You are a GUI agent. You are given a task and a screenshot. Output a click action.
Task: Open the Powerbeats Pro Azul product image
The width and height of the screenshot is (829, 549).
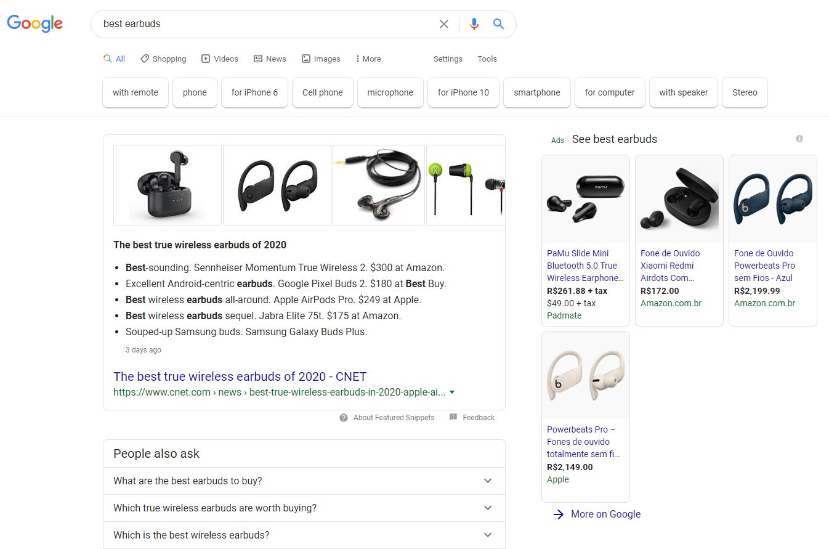coord(773,199)
